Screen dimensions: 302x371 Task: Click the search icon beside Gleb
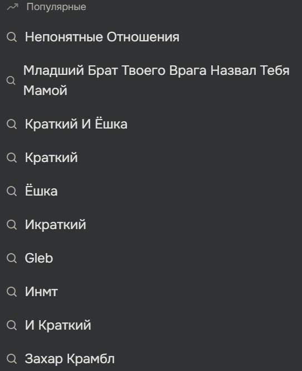[12, 258]
